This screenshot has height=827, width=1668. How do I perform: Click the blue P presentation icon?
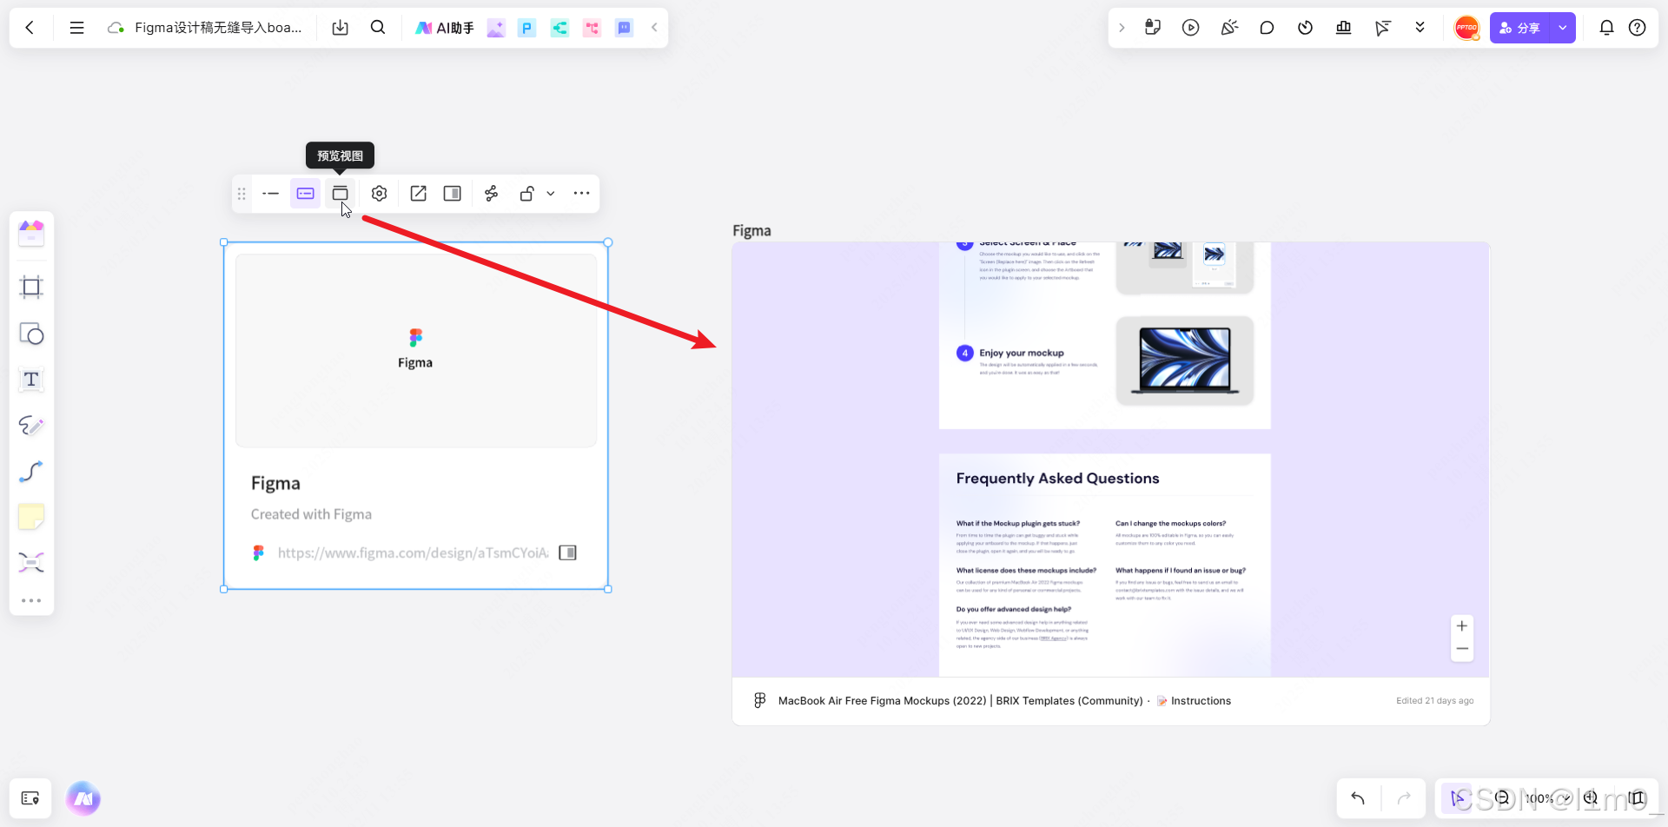pyautogui.click(x=526, y=28)
